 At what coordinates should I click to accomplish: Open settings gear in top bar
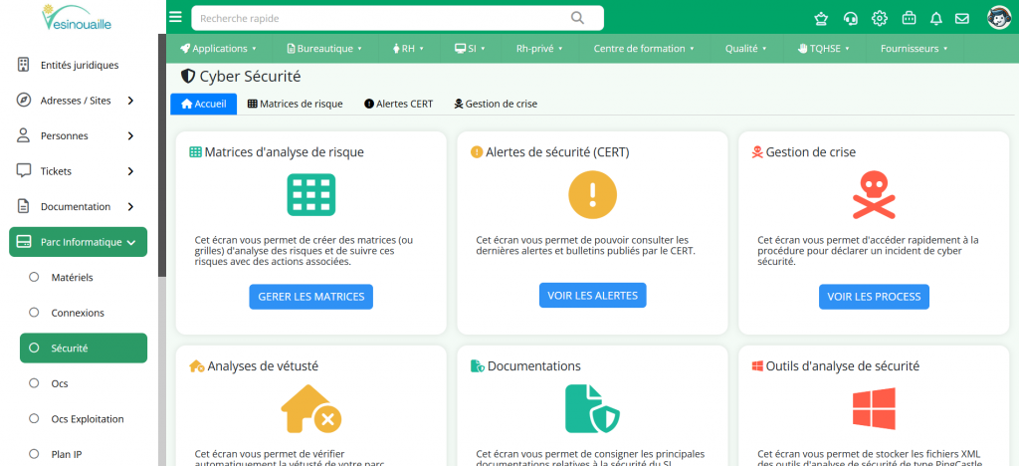coord(879,18)
